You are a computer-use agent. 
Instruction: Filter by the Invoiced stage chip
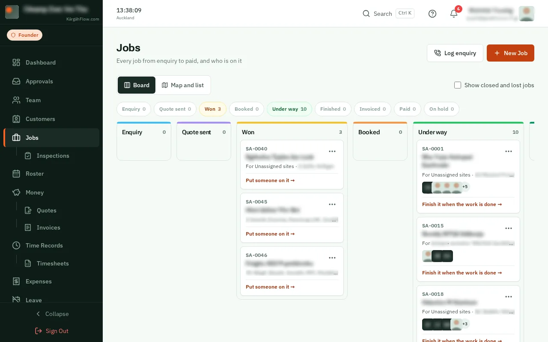tap(372, 109)
